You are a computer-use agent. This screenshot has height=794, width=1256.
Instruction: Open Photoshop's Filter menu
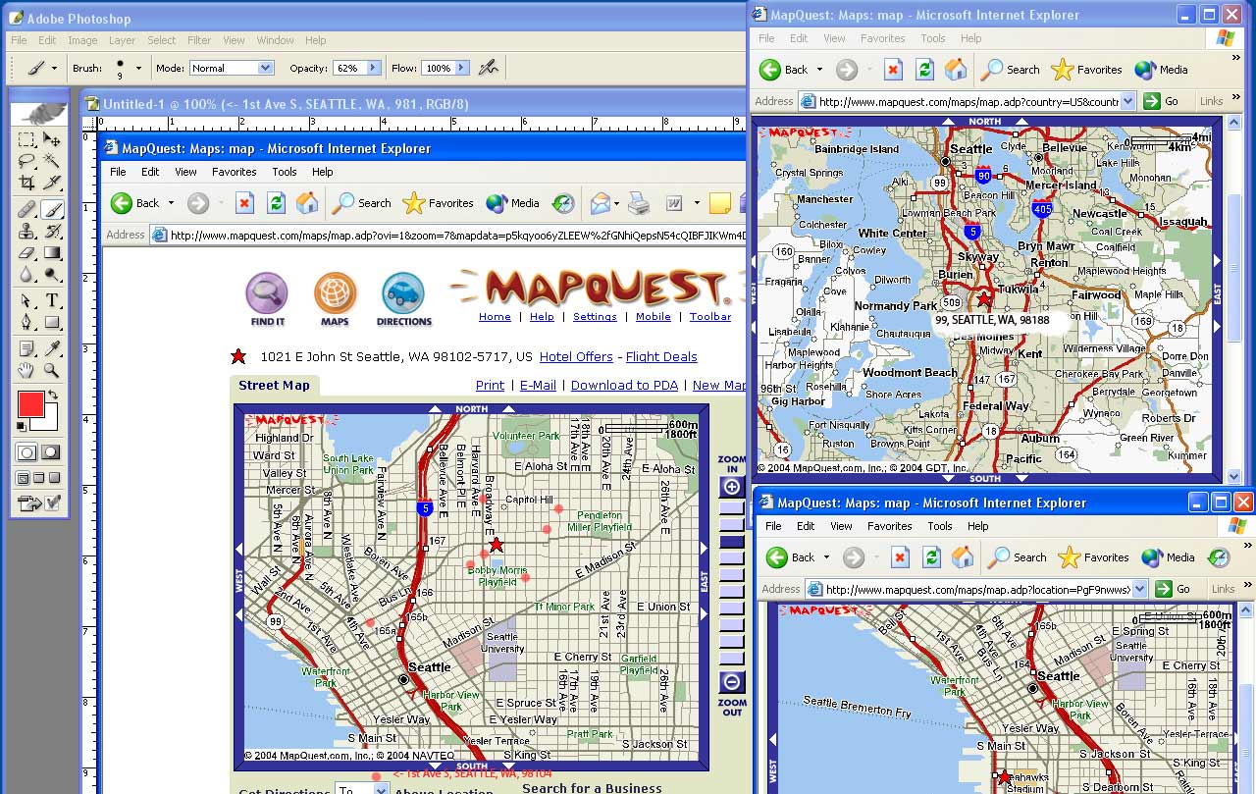(199, 40)
